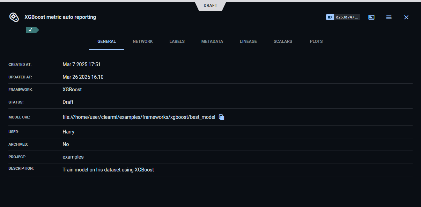
Task: Open the hamburger actions menu
Action: pos(389,17)
